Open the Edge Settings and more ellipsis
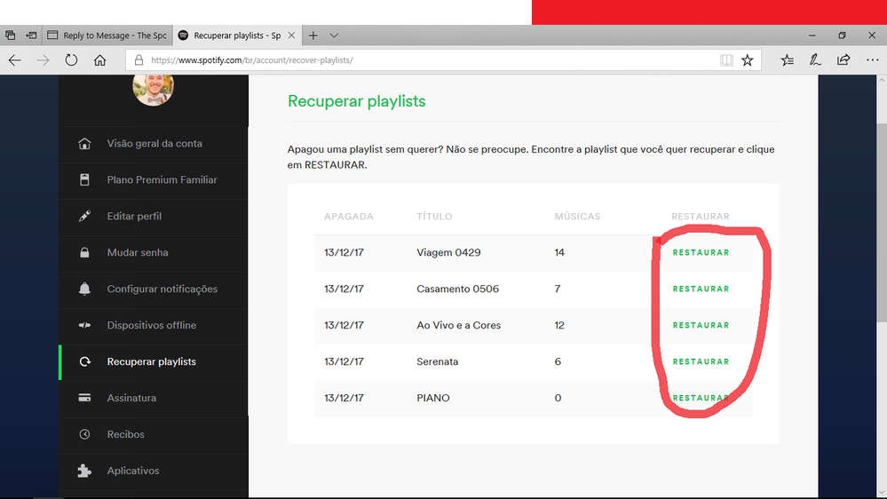 tap(872, 60)
